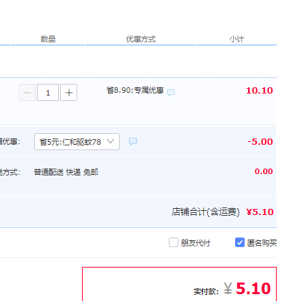
Task: Open the comment icon next to coupon dropdown
Action: 133,141
